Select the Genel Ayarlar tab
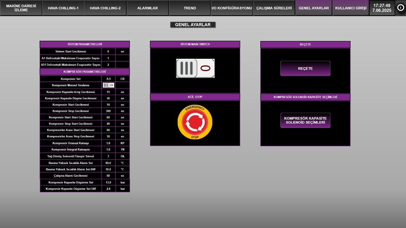406x228 pixels. click(x=314, y=8)
